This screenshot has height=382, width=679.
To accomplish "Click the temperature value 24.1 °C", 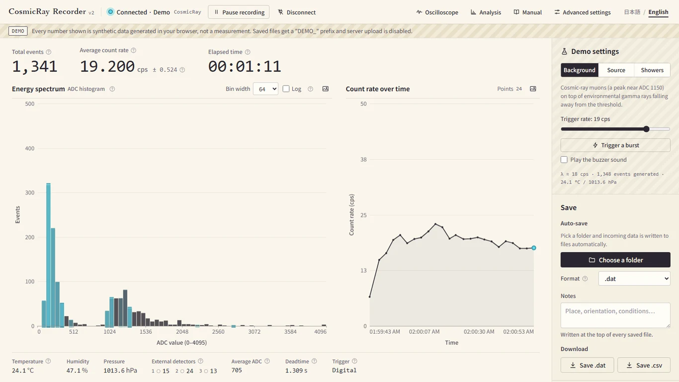I will tap(23, 371).
